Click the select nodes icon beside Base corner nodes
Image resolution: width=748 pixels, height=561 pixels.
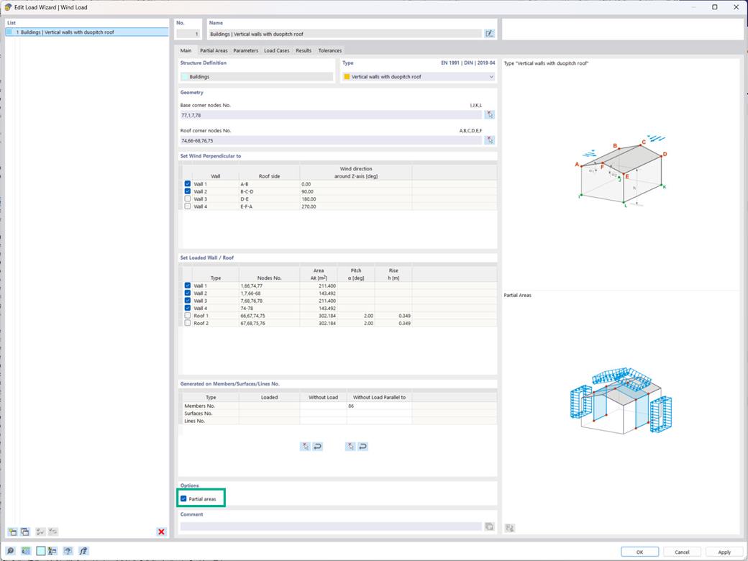(490, 114)
